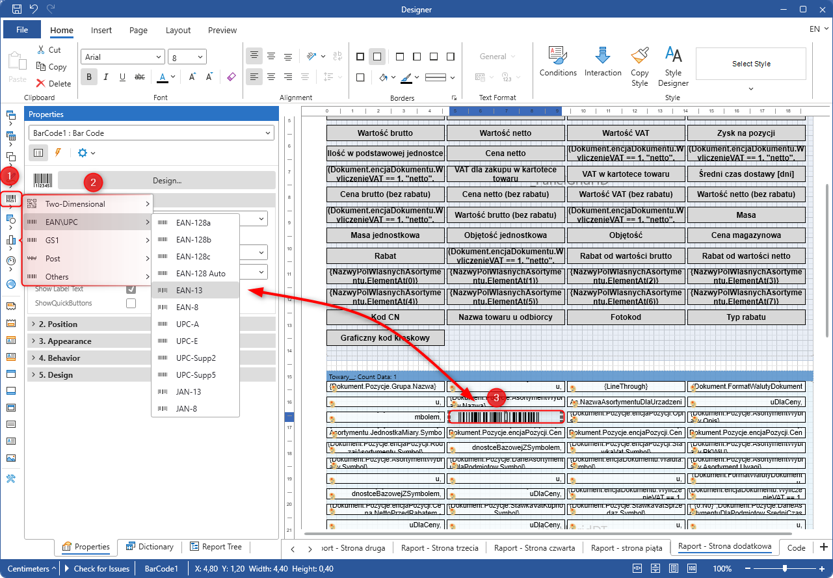Click the Design... button
The width and height of the screenshot is (833, 578).
[x=167, y=181]
